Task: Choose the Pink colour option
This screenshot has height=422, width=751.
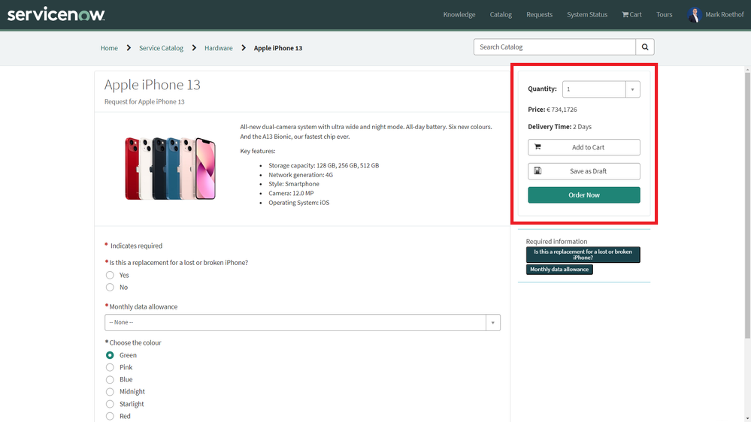Action: tap(111, 367)
